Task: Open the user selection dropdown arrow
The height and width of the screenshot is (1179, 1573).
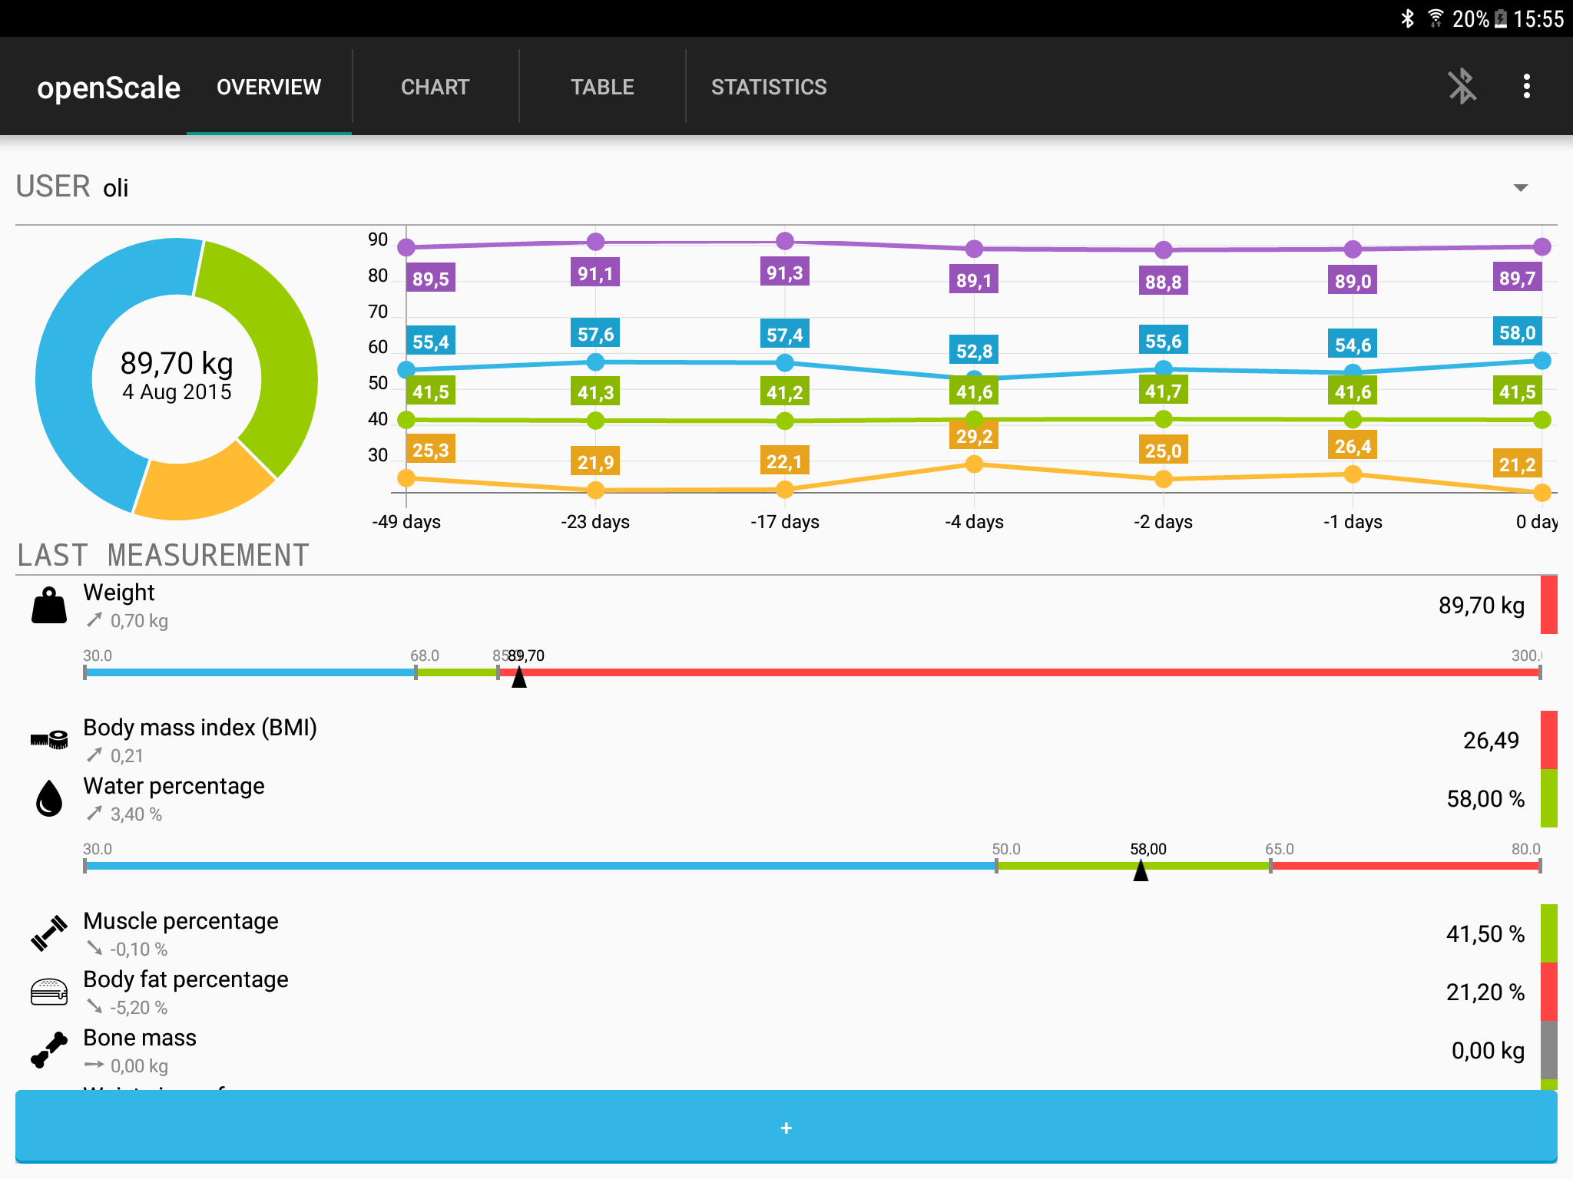Action: (1520, 188)
